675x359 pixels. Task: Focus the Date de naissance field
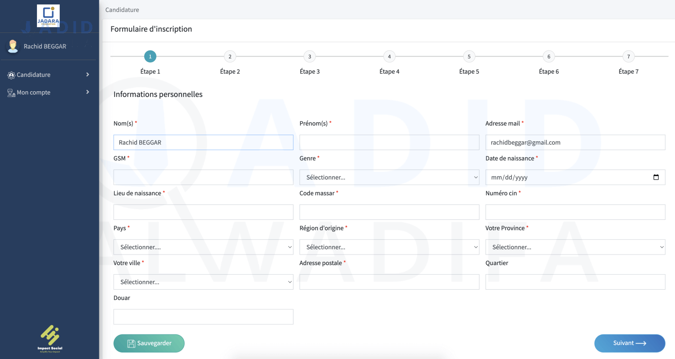tap(575, 177)
